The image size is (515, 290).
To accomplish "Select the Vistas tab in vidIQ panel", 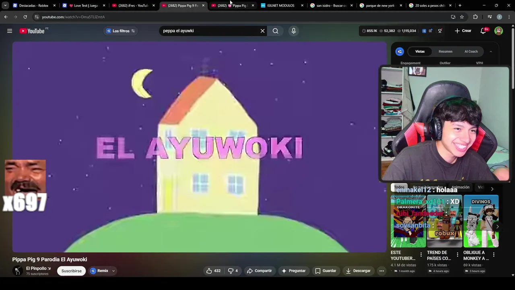I will pyautogui.click(x=420, y=52).
